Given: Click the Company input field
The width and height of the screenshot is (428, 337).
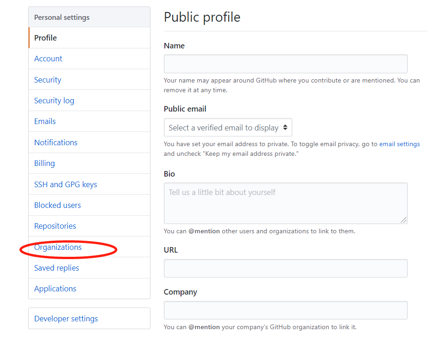Looking at the screenshot, I should point(285,310).
